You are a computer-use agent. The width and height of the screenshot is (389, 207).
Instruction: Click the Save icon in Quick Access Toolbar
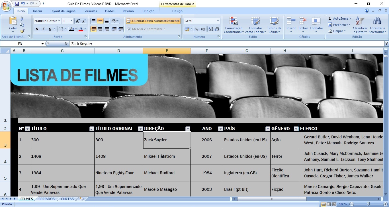(16, 3)
